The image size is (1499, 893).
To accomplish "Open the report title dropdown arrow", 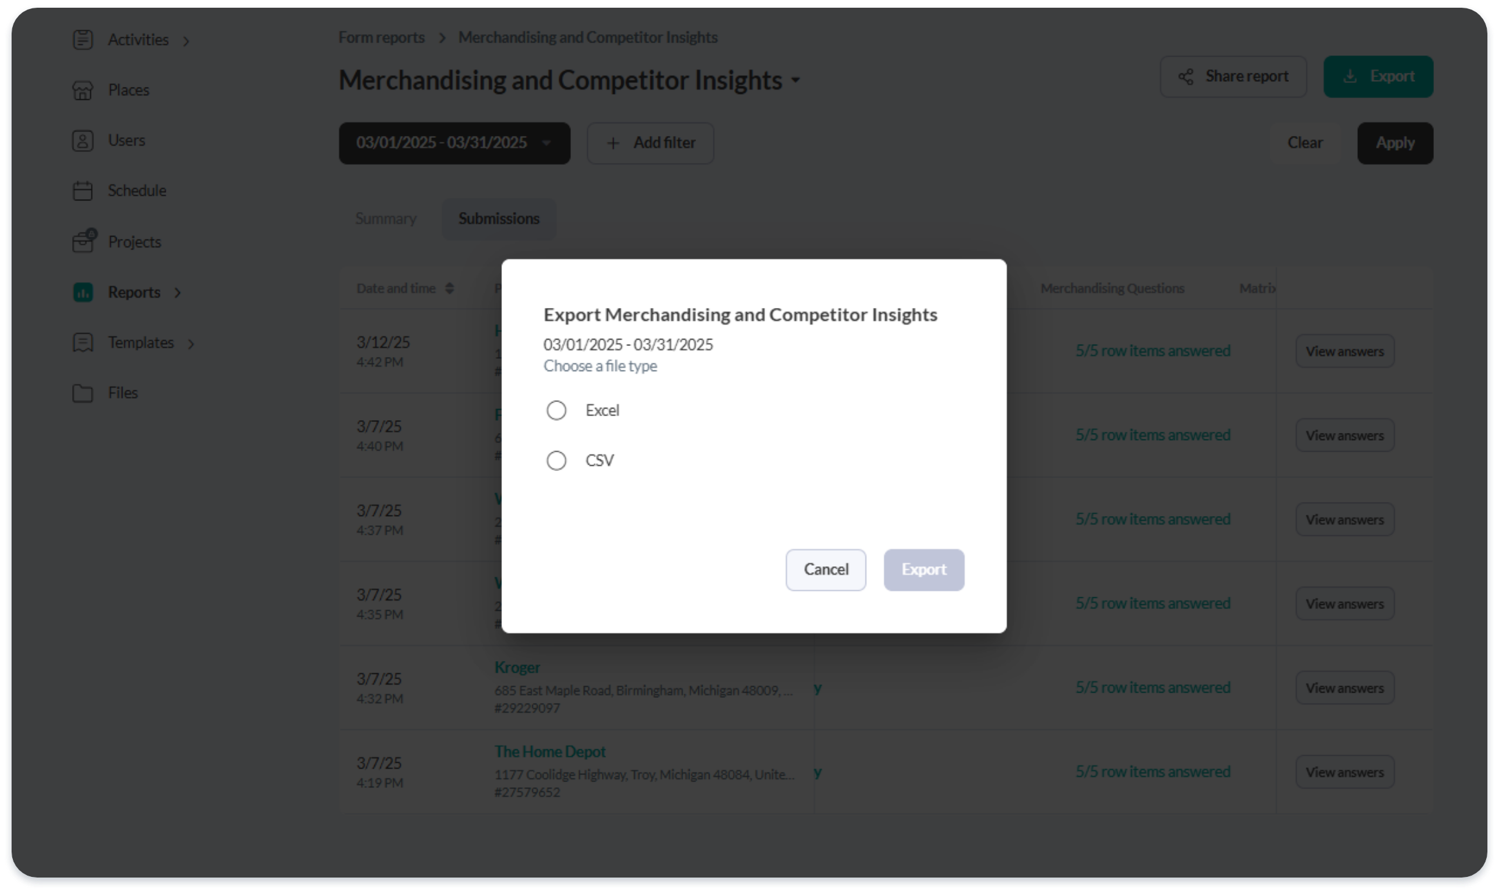I will click(795, 81).
